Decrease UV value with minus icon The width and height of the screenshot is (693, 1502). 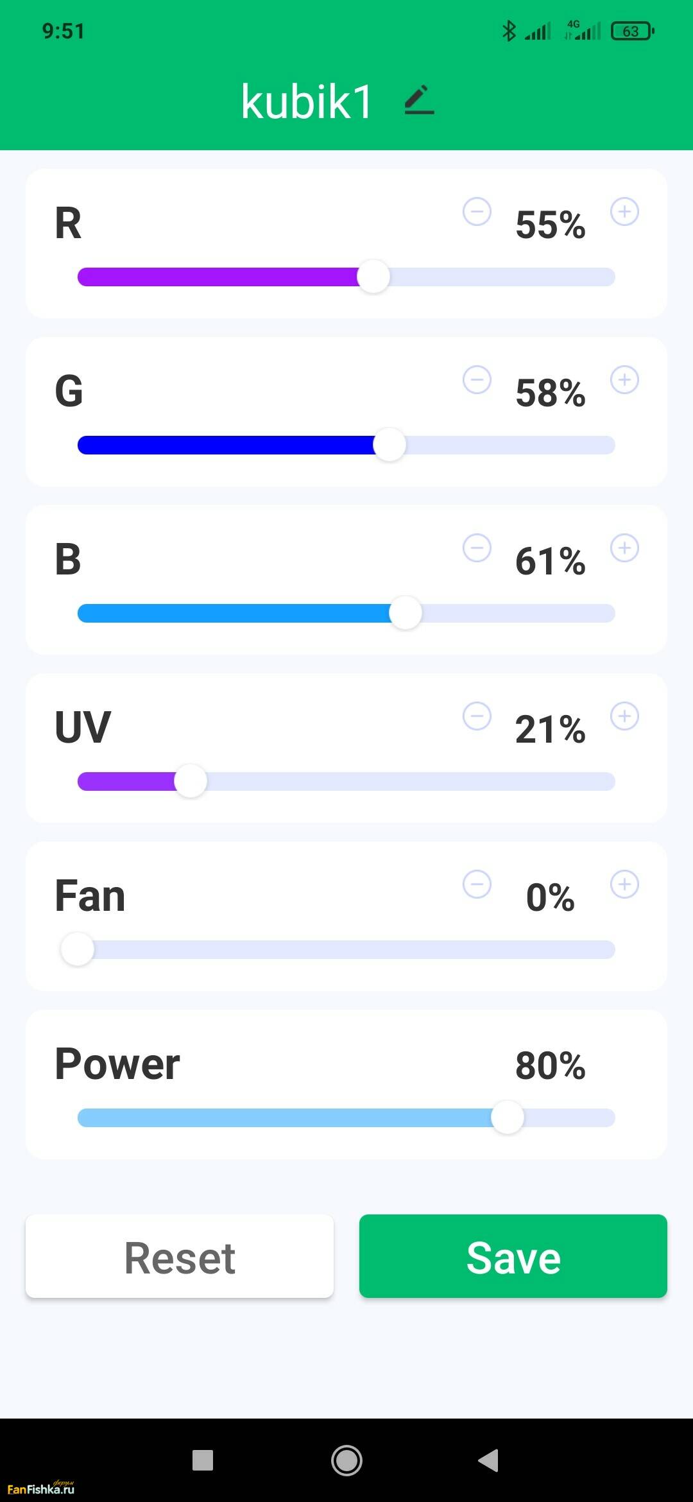(477, 716)
